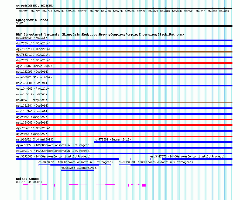The width and height of the screenshot is (240, 200).
Task: Click the blue bar under nsv982283 (Sudmant2013)
Action: [x=77, y=170]
